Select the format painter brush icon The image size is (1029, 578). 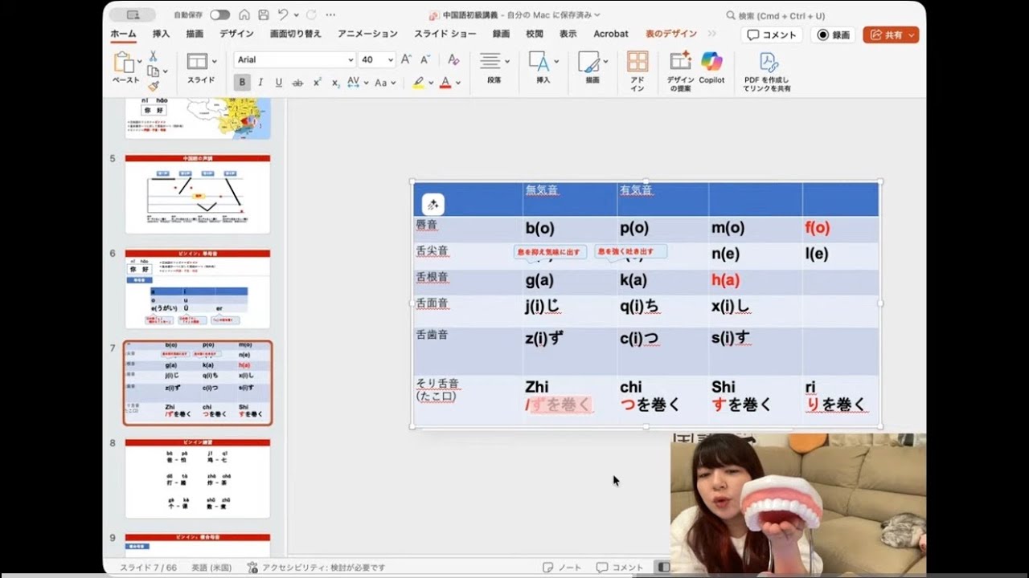point(153,86)
